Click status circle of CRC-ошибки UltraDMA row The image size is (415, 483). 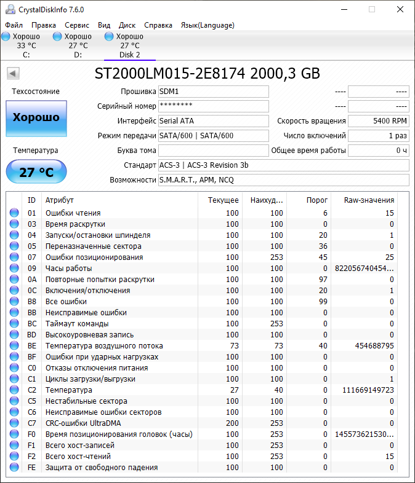click(x=14, y=423)
